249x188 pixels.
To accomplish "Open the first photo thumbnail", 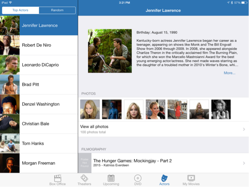I will 90,109.
